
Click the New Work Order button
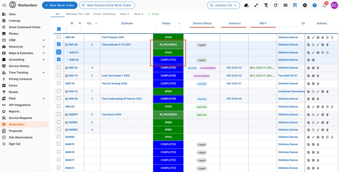coord(60,5)
